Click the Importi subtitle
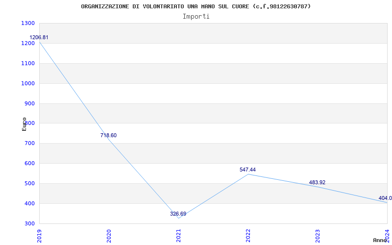 (x=196, y=17)
